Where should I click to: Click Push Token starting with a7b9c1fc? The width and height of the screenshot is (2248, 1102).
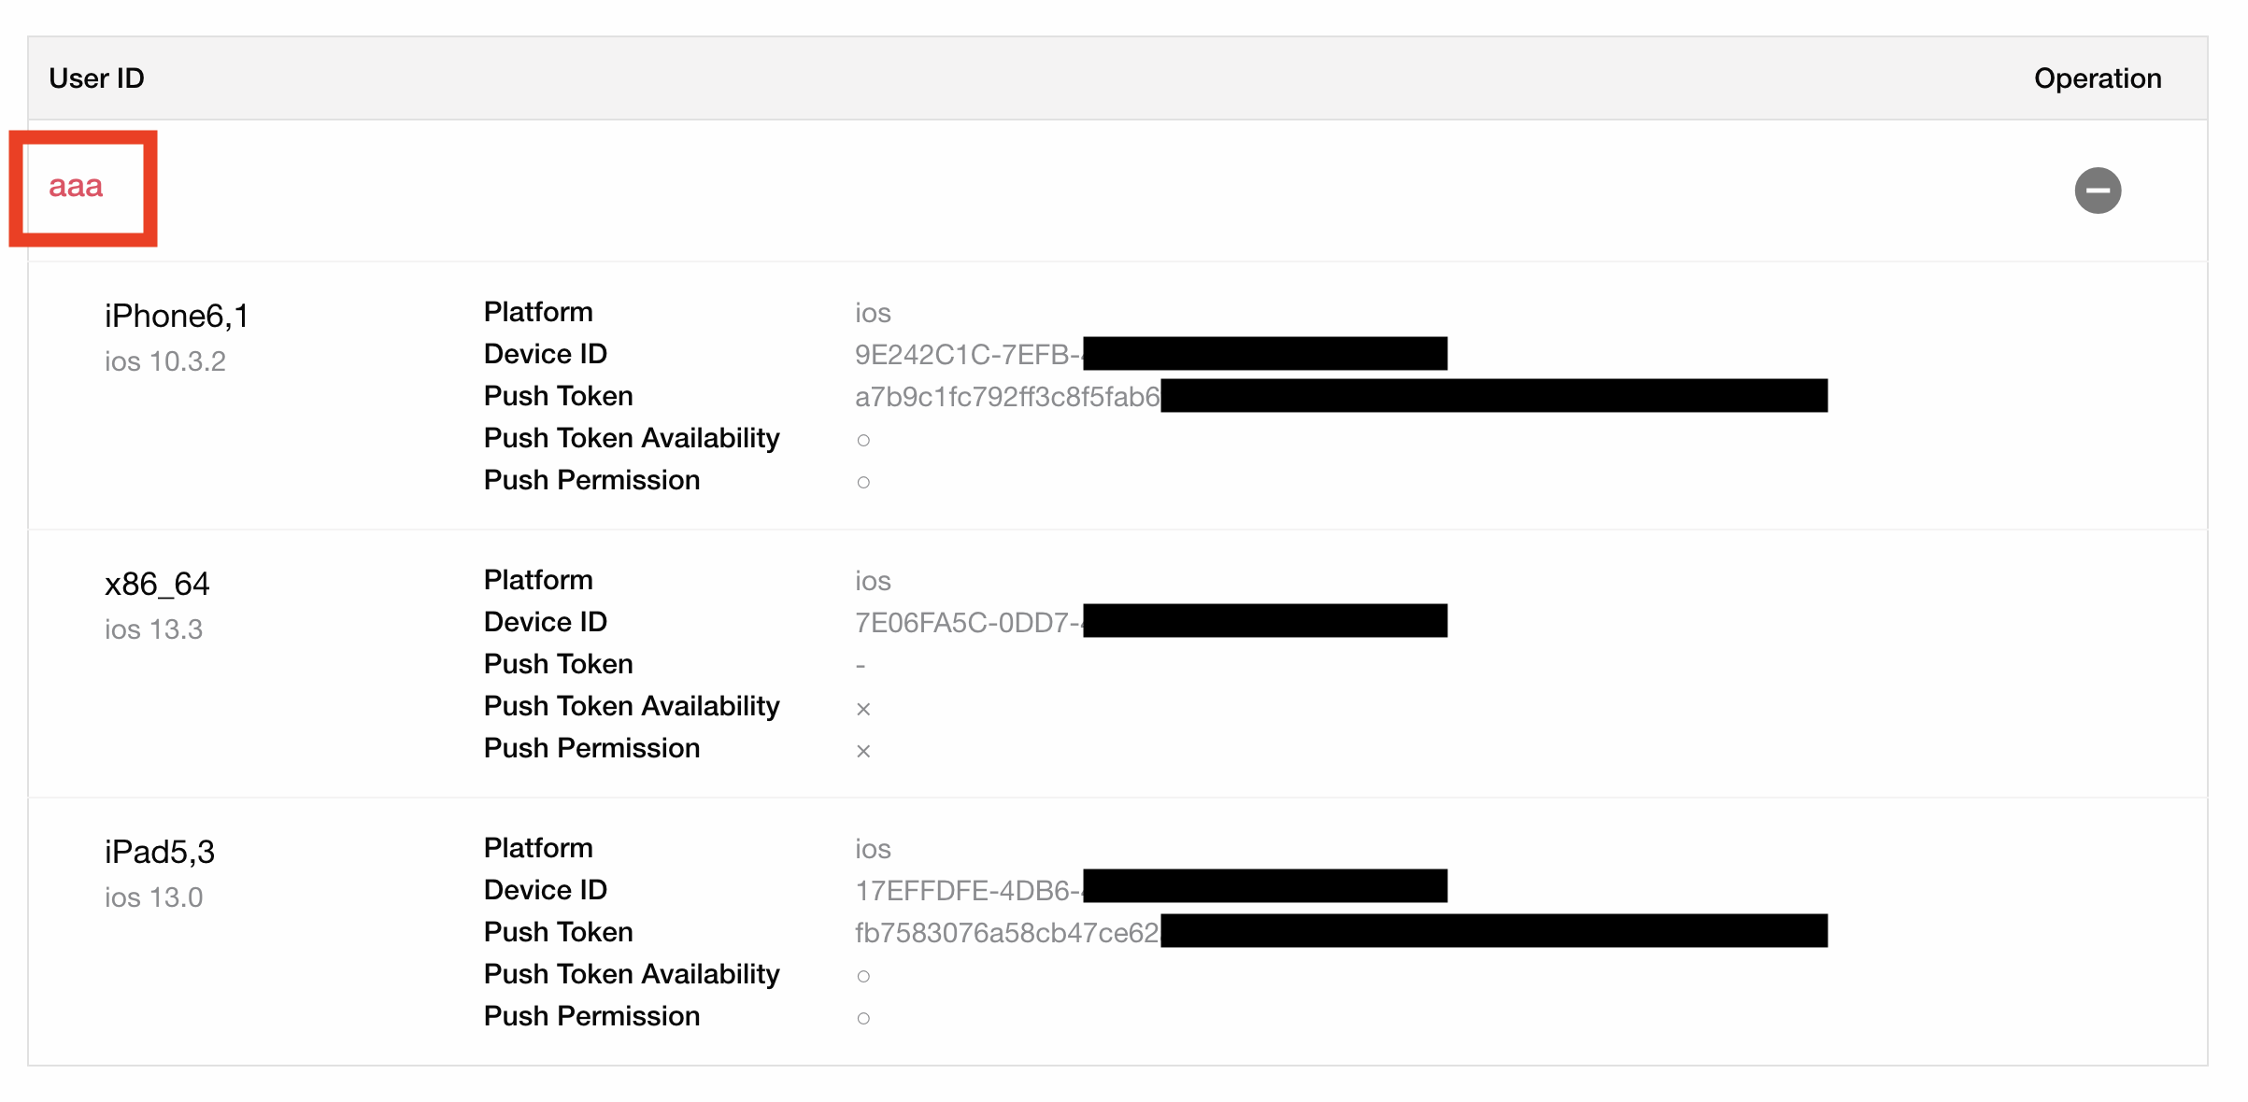[1341, 396]
